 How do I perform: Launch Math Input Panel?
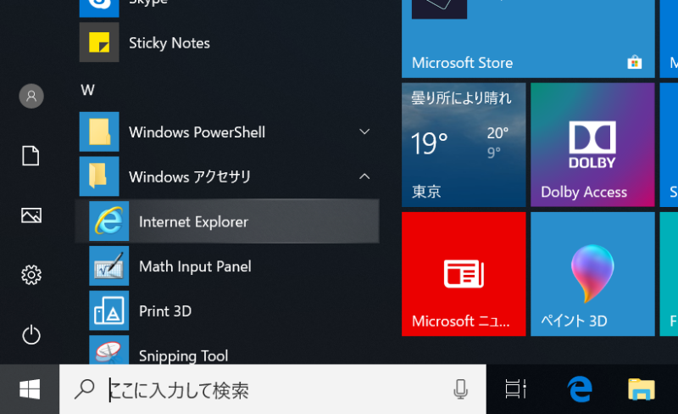pos(195,266)
